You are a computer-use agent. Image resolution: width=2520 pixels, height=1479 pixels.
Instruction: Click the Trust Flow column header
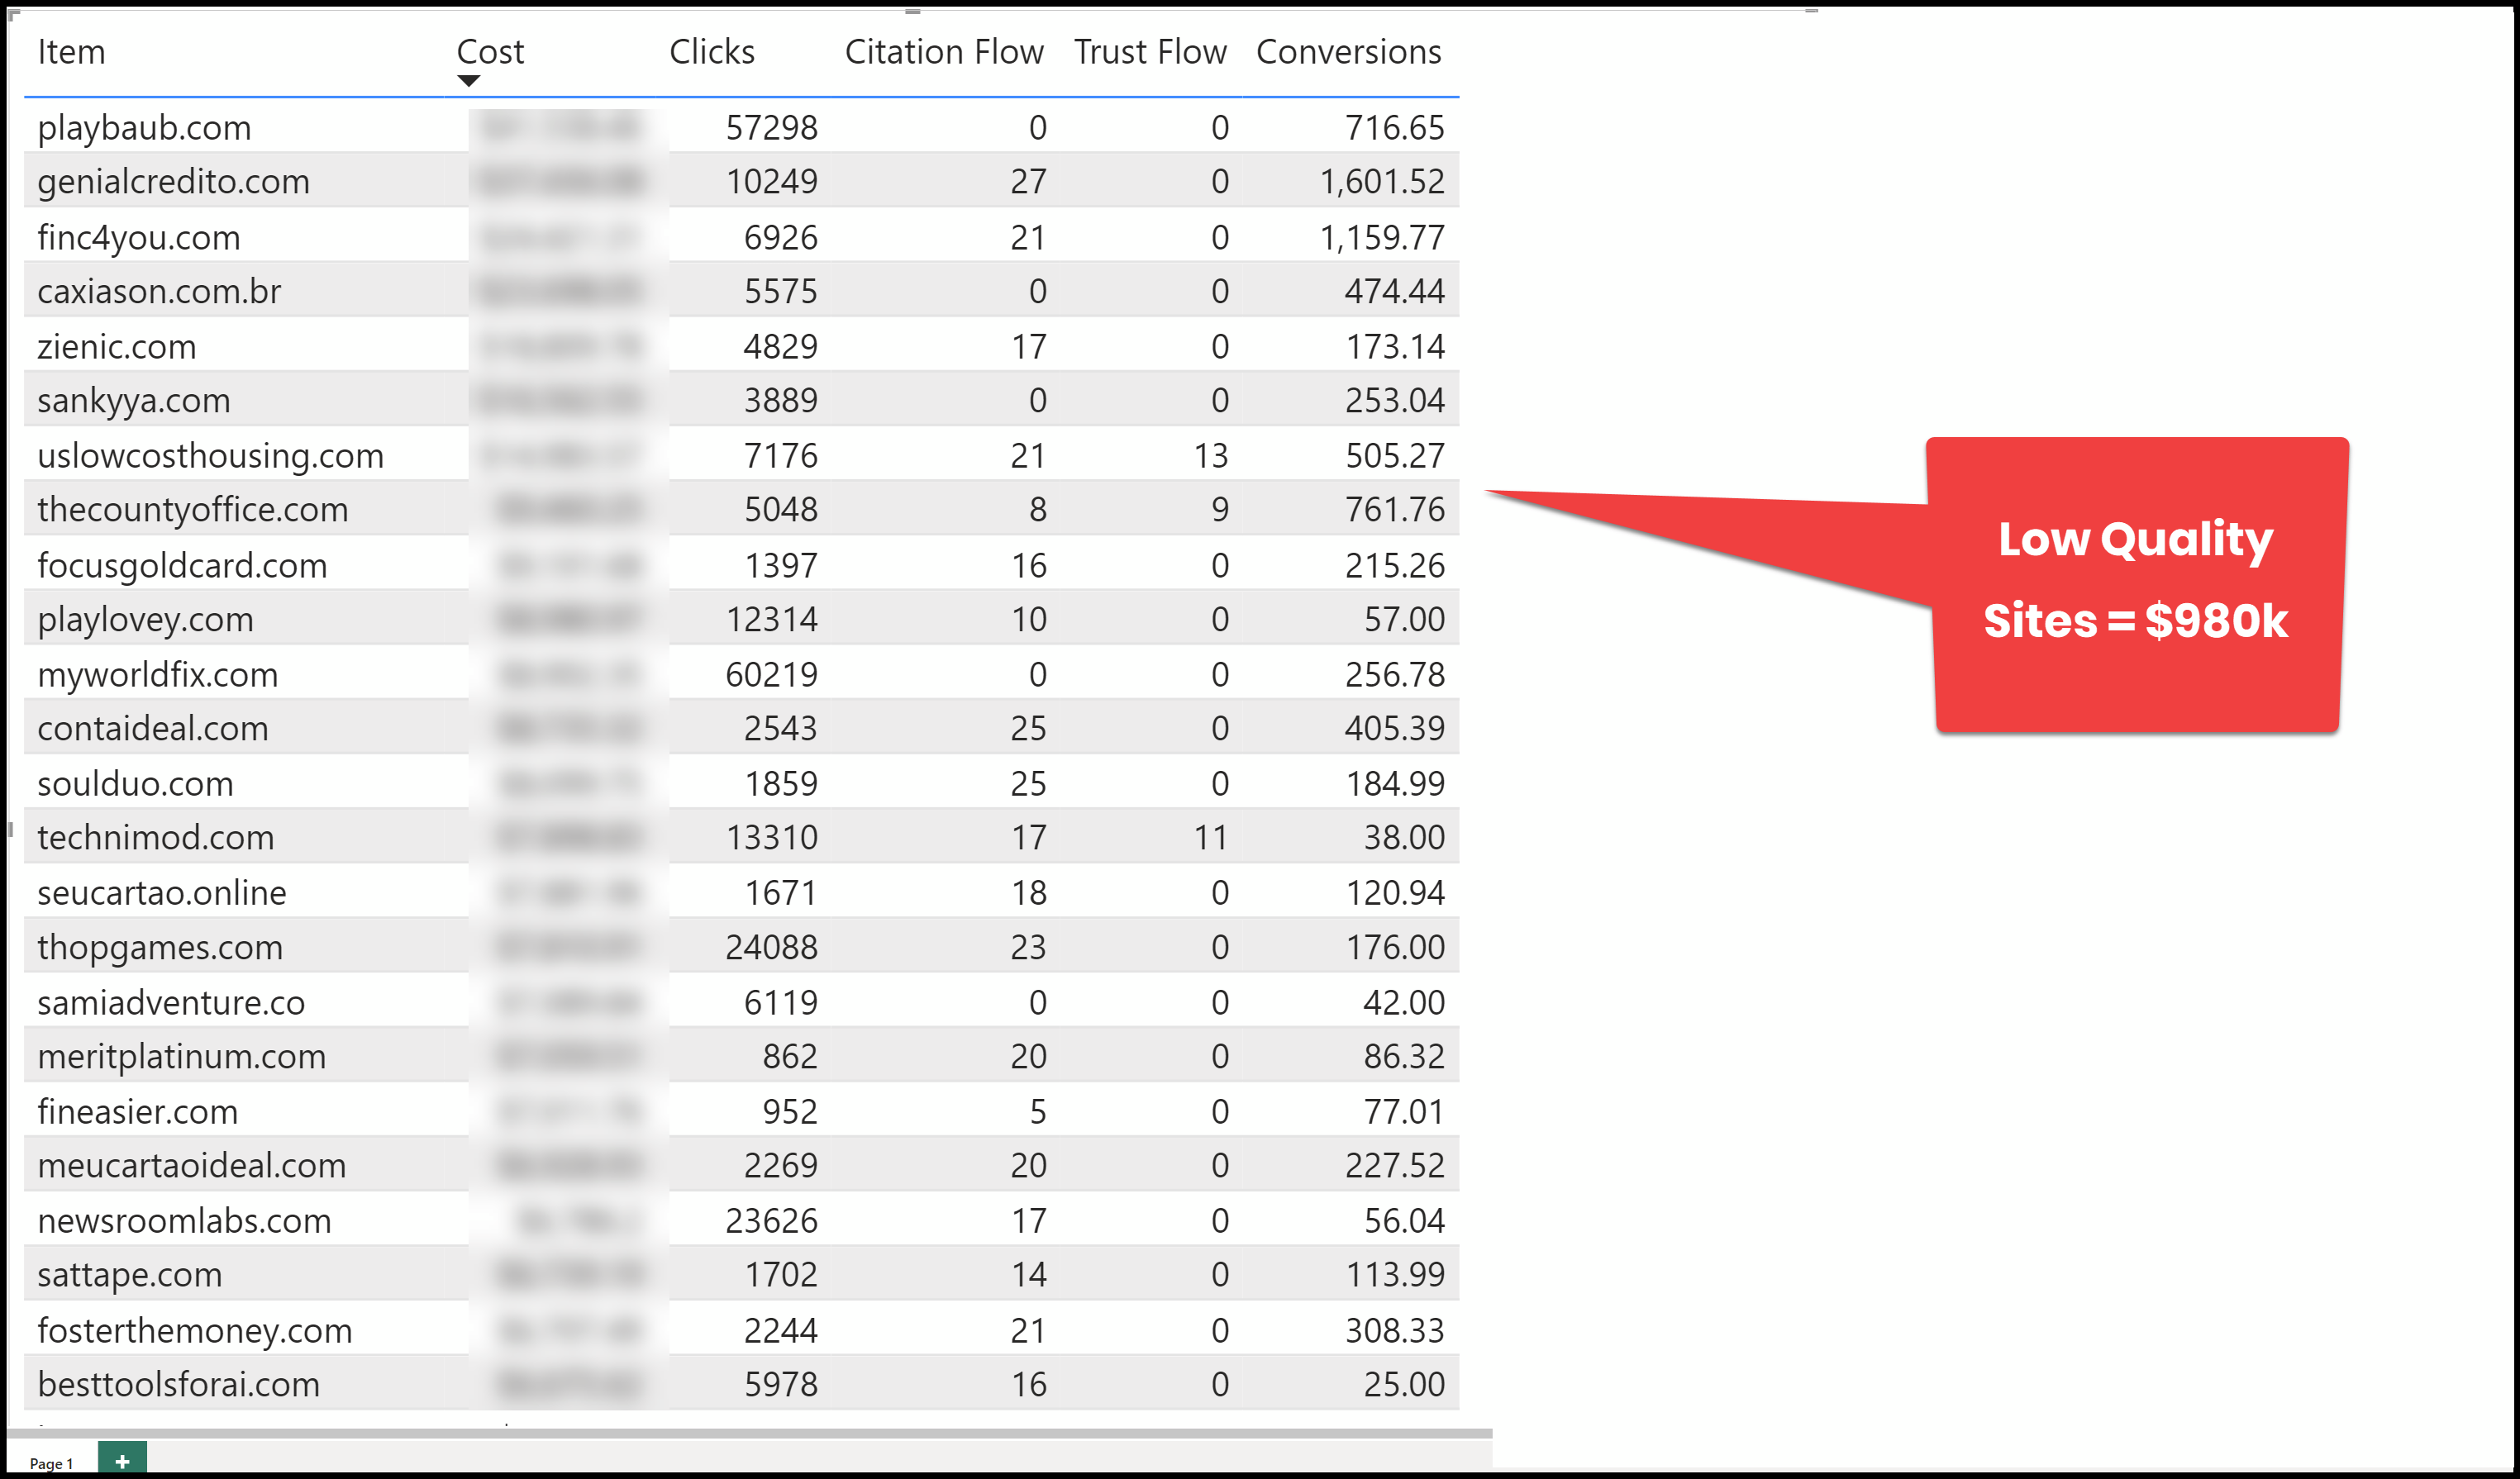[1149, 52]
